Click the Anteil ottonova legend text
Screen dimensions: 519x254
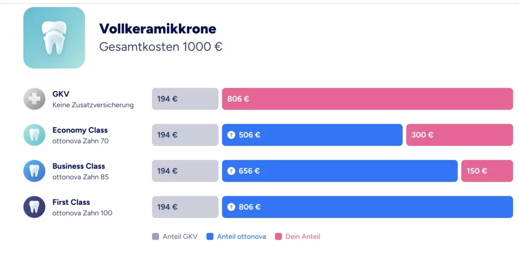point(242,236)
